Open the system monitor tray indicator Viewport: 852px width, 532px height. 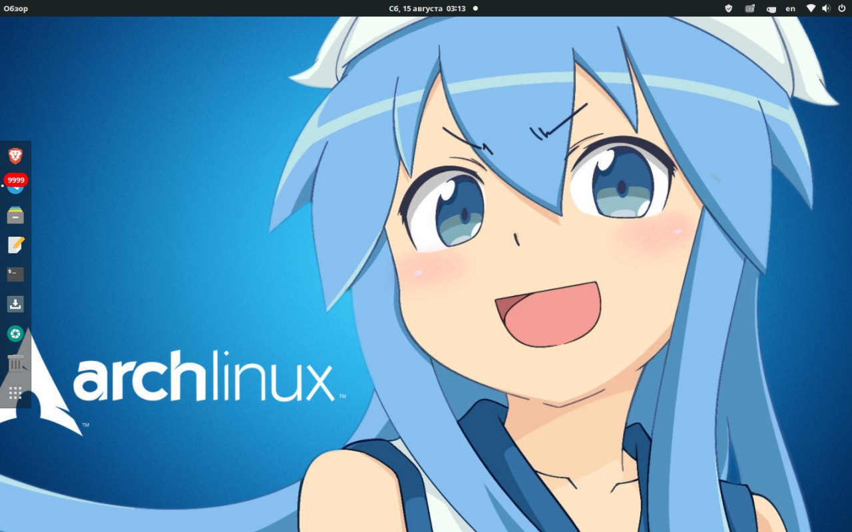coord(750,9)
